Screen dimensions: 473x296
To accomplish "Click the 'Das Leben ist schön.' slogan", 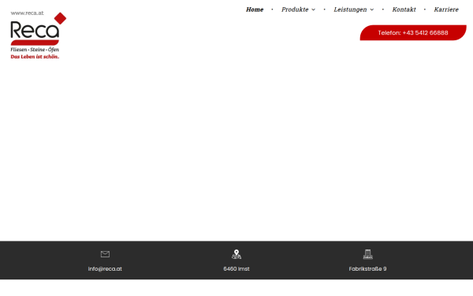I will [x=35, y=57].
